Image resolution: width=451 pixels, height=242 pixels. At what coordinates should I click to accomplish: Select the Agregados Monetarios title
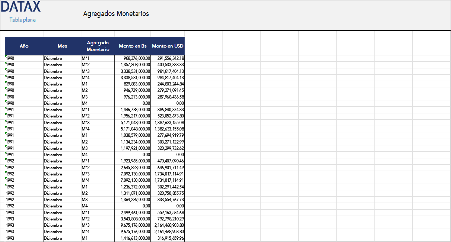coord(116,13)
